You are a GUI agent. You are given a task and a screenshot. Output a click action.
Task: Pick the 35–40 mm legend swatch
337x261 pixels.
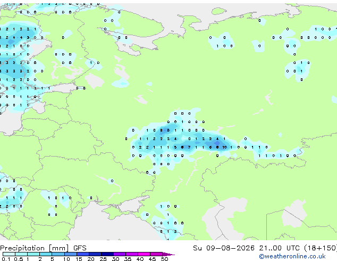[132, 254]
